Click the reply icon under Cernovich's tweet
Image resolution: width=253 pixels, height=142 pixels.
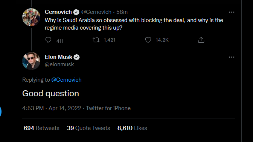48,40
